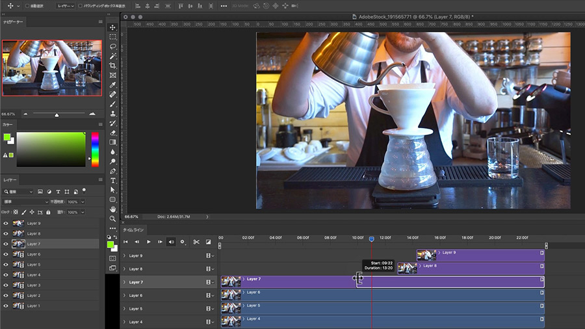Click the timeline transition icon
This screenshot has width=585, height=329.
[x=209, y=242]
